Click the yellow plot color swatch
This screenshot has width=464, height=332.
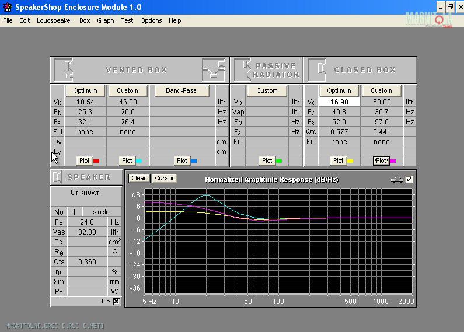tap(350, 161)
